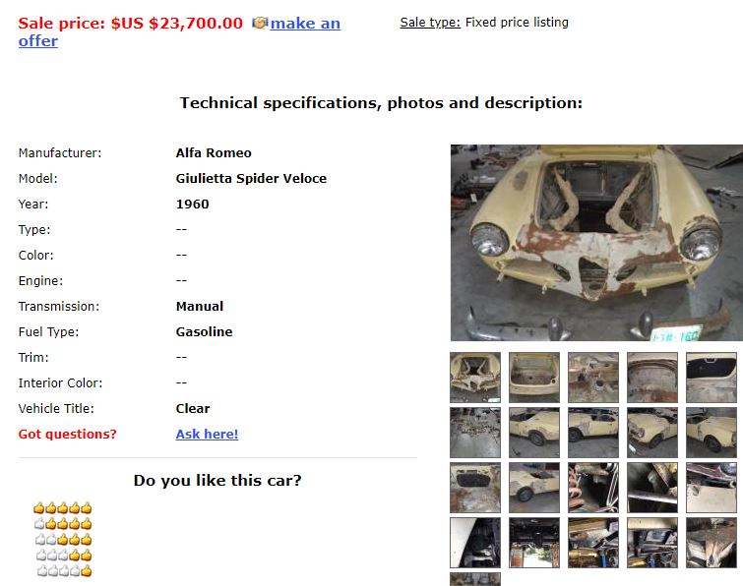Viewport: 743px width, 586px height.
Task: Open last thumbnail in the fourth row
Action: coord(712,543)
